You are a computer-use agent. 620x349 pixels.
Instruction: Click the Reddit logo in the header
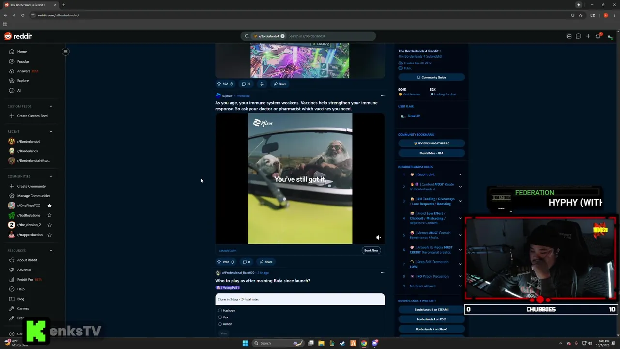(18, 36)
